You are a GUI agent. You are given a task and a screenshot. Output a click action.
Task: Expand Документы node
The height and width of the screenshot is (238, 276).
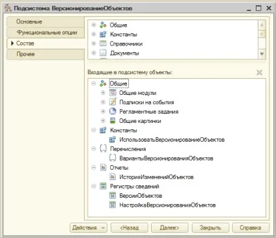(x=94, y=53)
